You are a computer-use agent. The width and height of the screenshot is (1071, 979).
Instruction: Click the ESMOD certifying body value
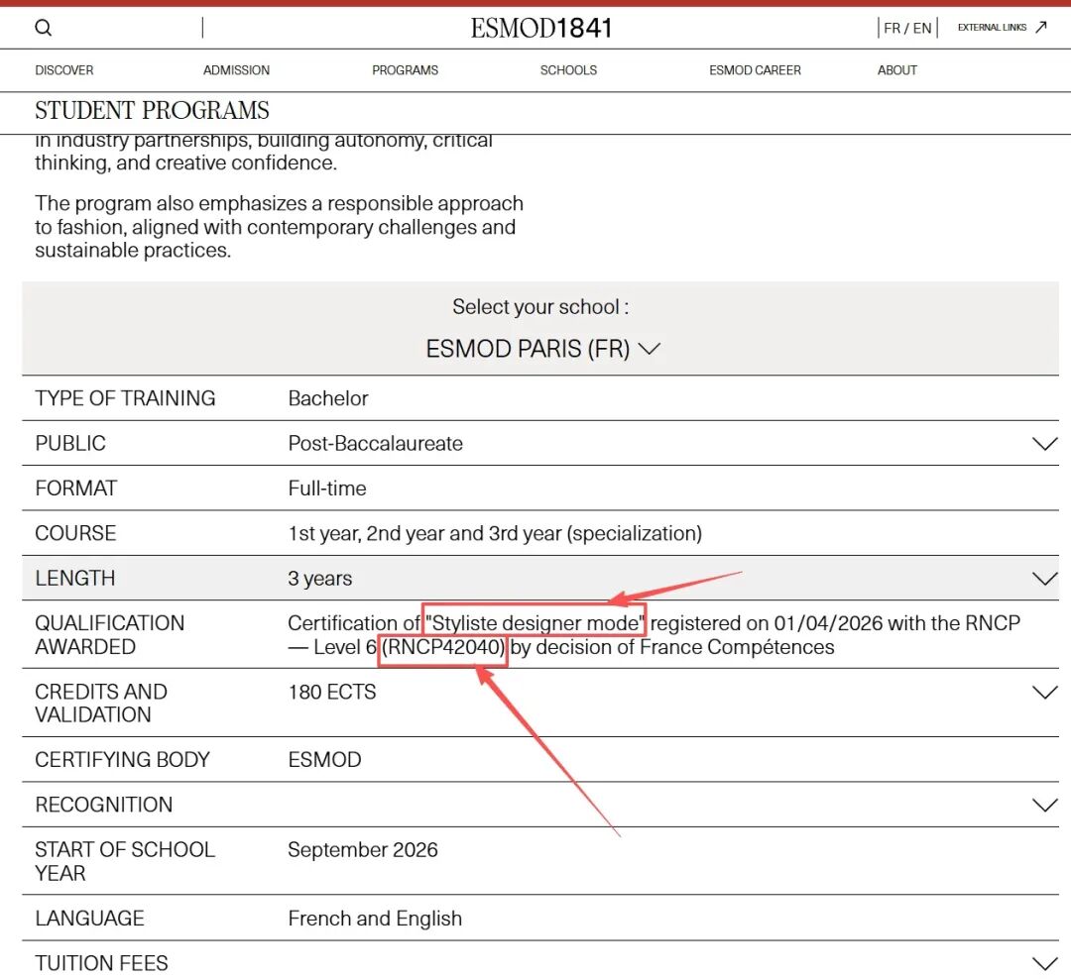pos(324,760)
